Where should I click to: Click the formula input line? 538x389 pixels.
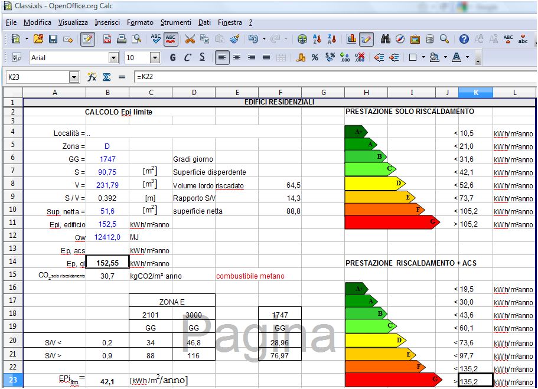pyautogui.click(x=334, y=77)
